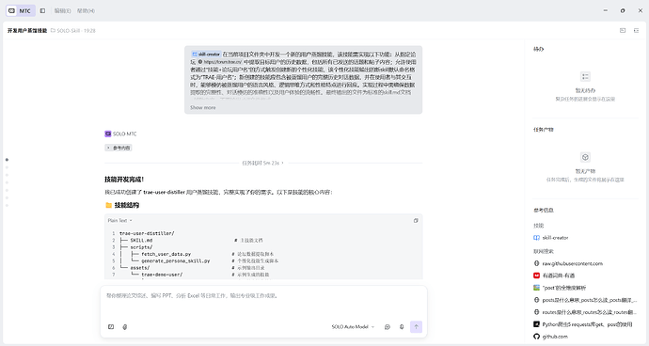The image size is (649, 346).
Task: Click the assets/ line in code block
Action: coord(140,268)
